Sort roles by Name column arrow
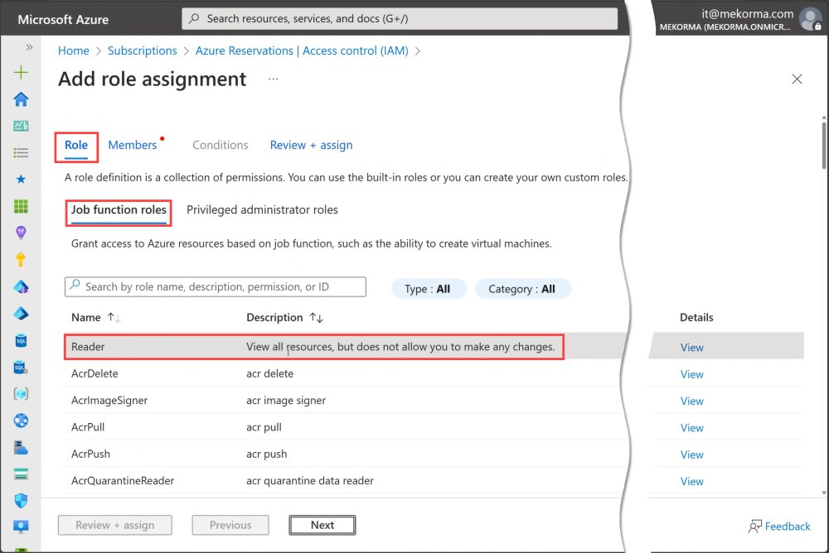829x553 pixels. click(x=114, y=317)
